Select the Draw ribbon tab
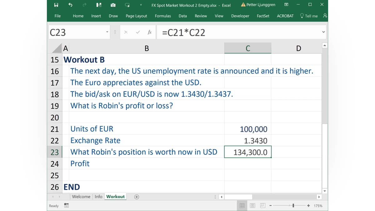The height and width of the screenshot is (211, 375). [113, 16]
